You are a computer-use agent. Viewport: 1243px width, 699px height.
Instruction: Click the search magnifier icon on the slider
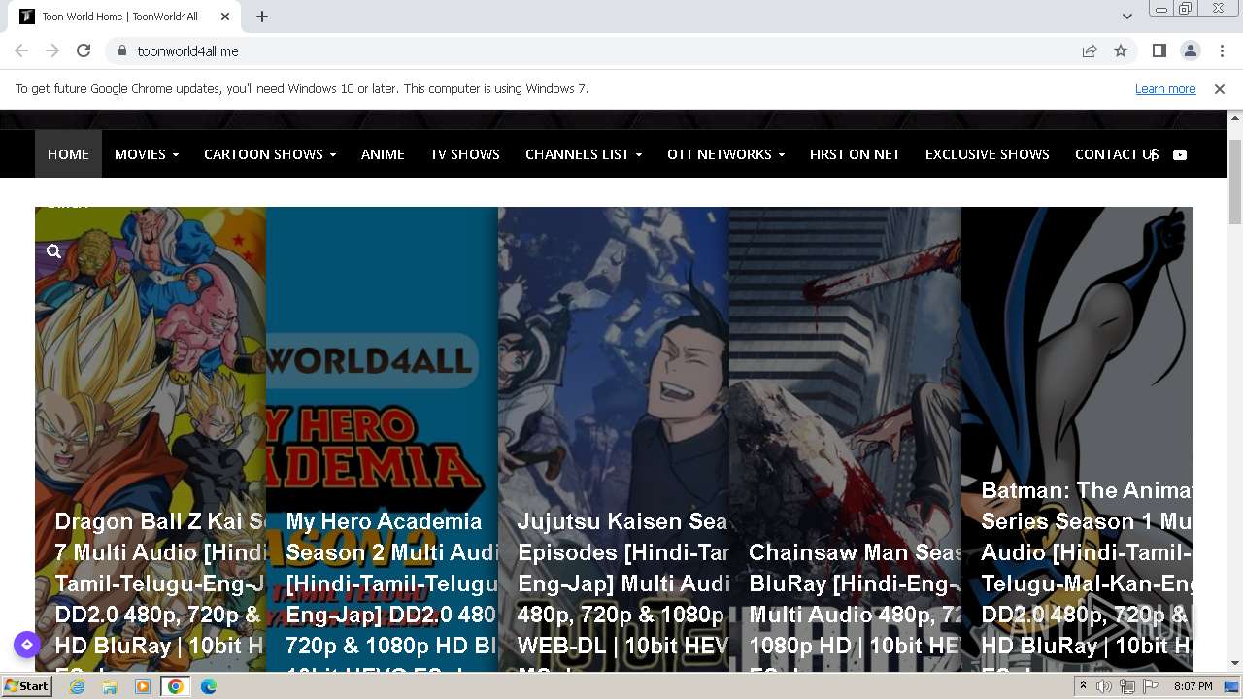pos(54,251)
